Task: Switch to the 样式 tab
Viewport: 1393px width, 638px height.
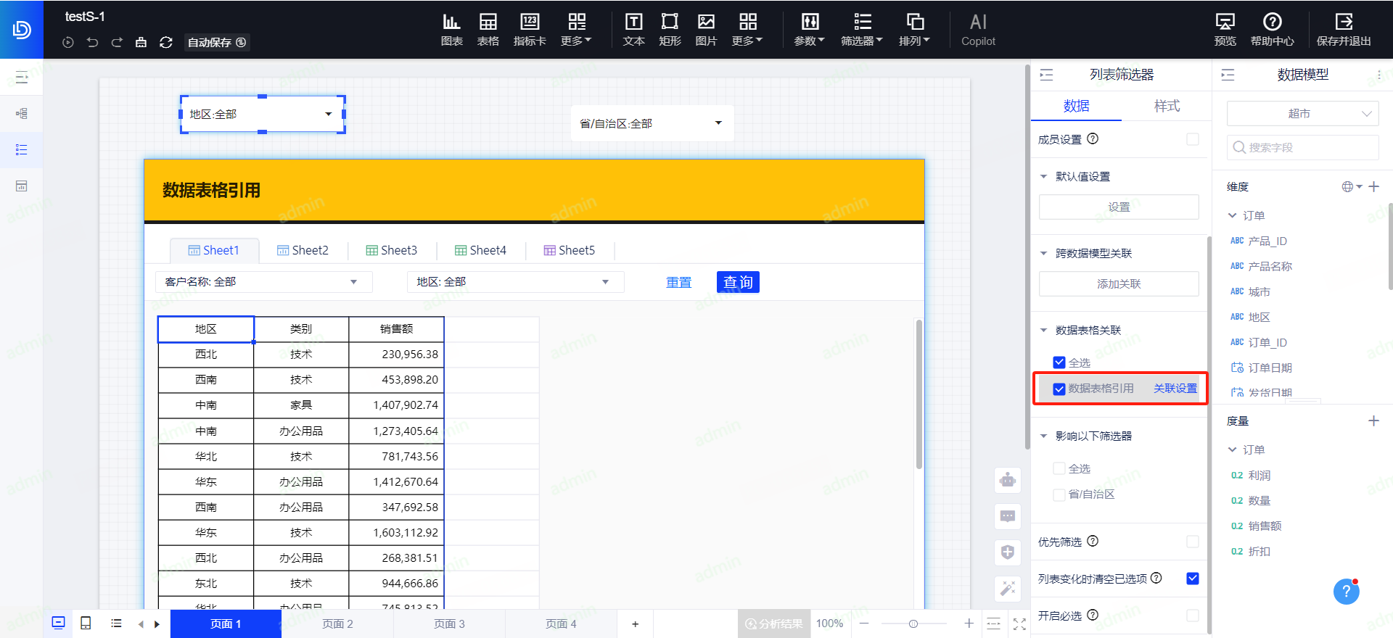Action: point(1167,106)
